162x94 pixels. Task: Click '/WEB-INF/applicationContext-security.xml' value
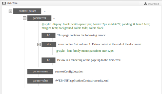82,81
